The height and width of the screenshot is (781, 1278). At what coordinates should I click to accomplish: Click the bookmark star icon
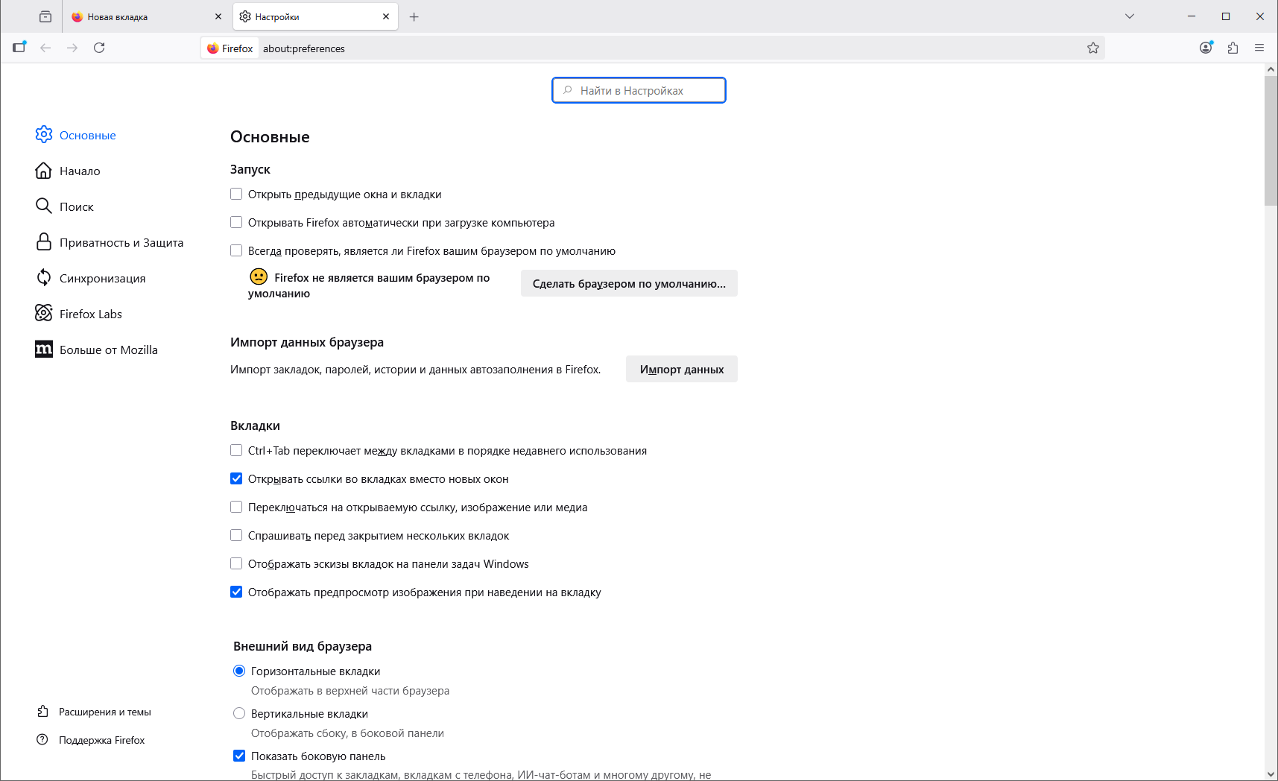click(x=1093, y=48)
